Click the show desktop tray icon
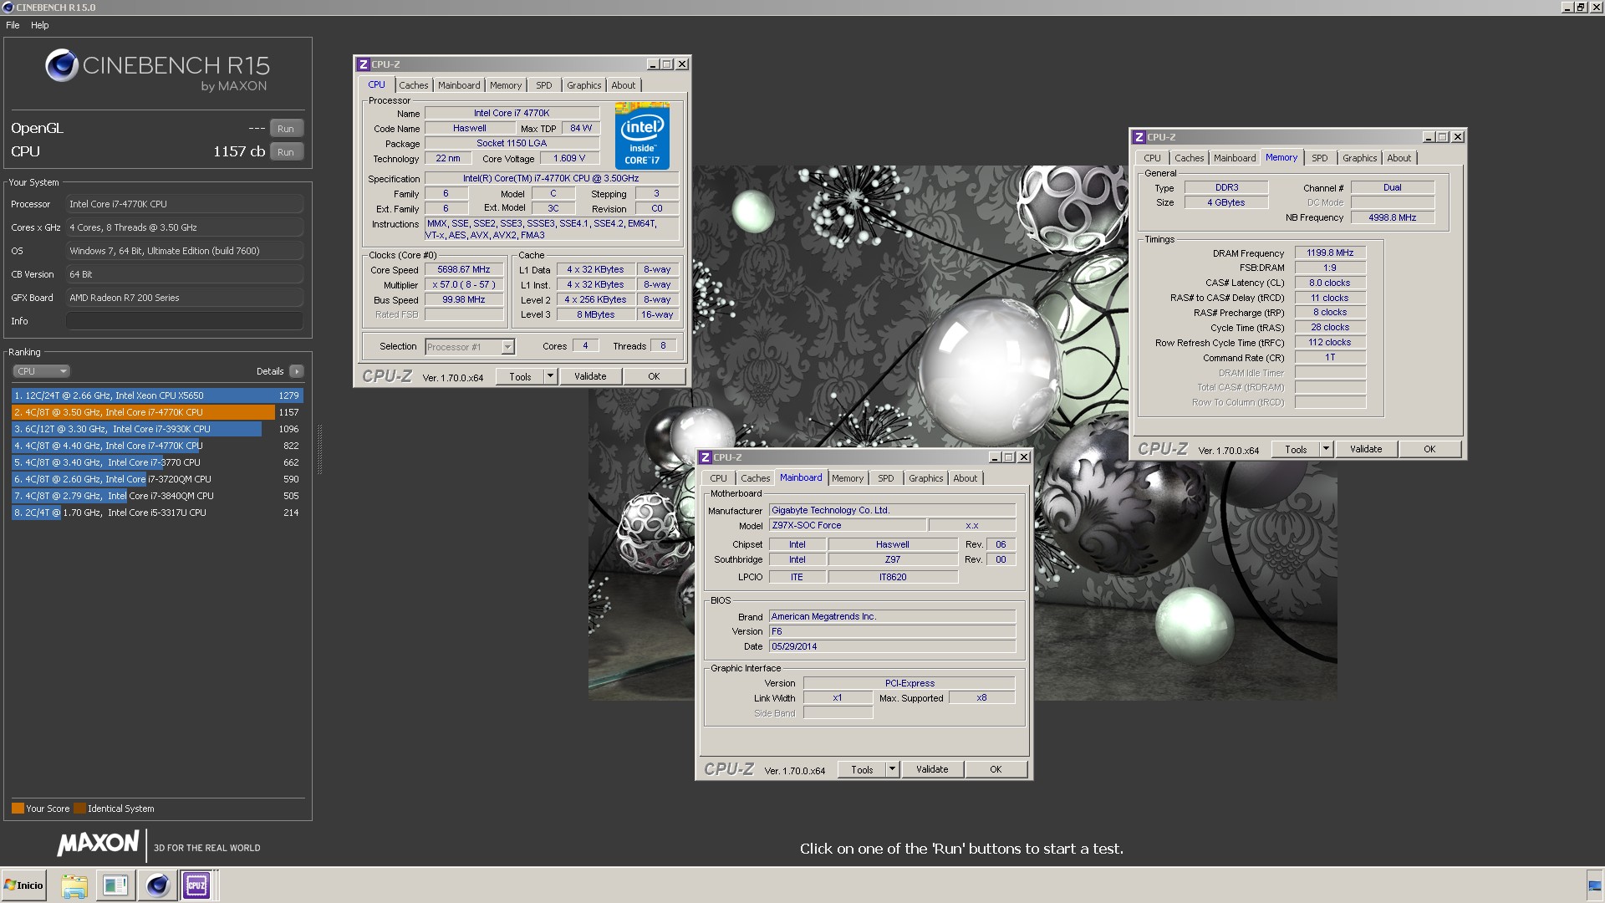Image resolution: width=1605 pixels, height=903 pixels. pyautogui.click(x=1595, y=885)
